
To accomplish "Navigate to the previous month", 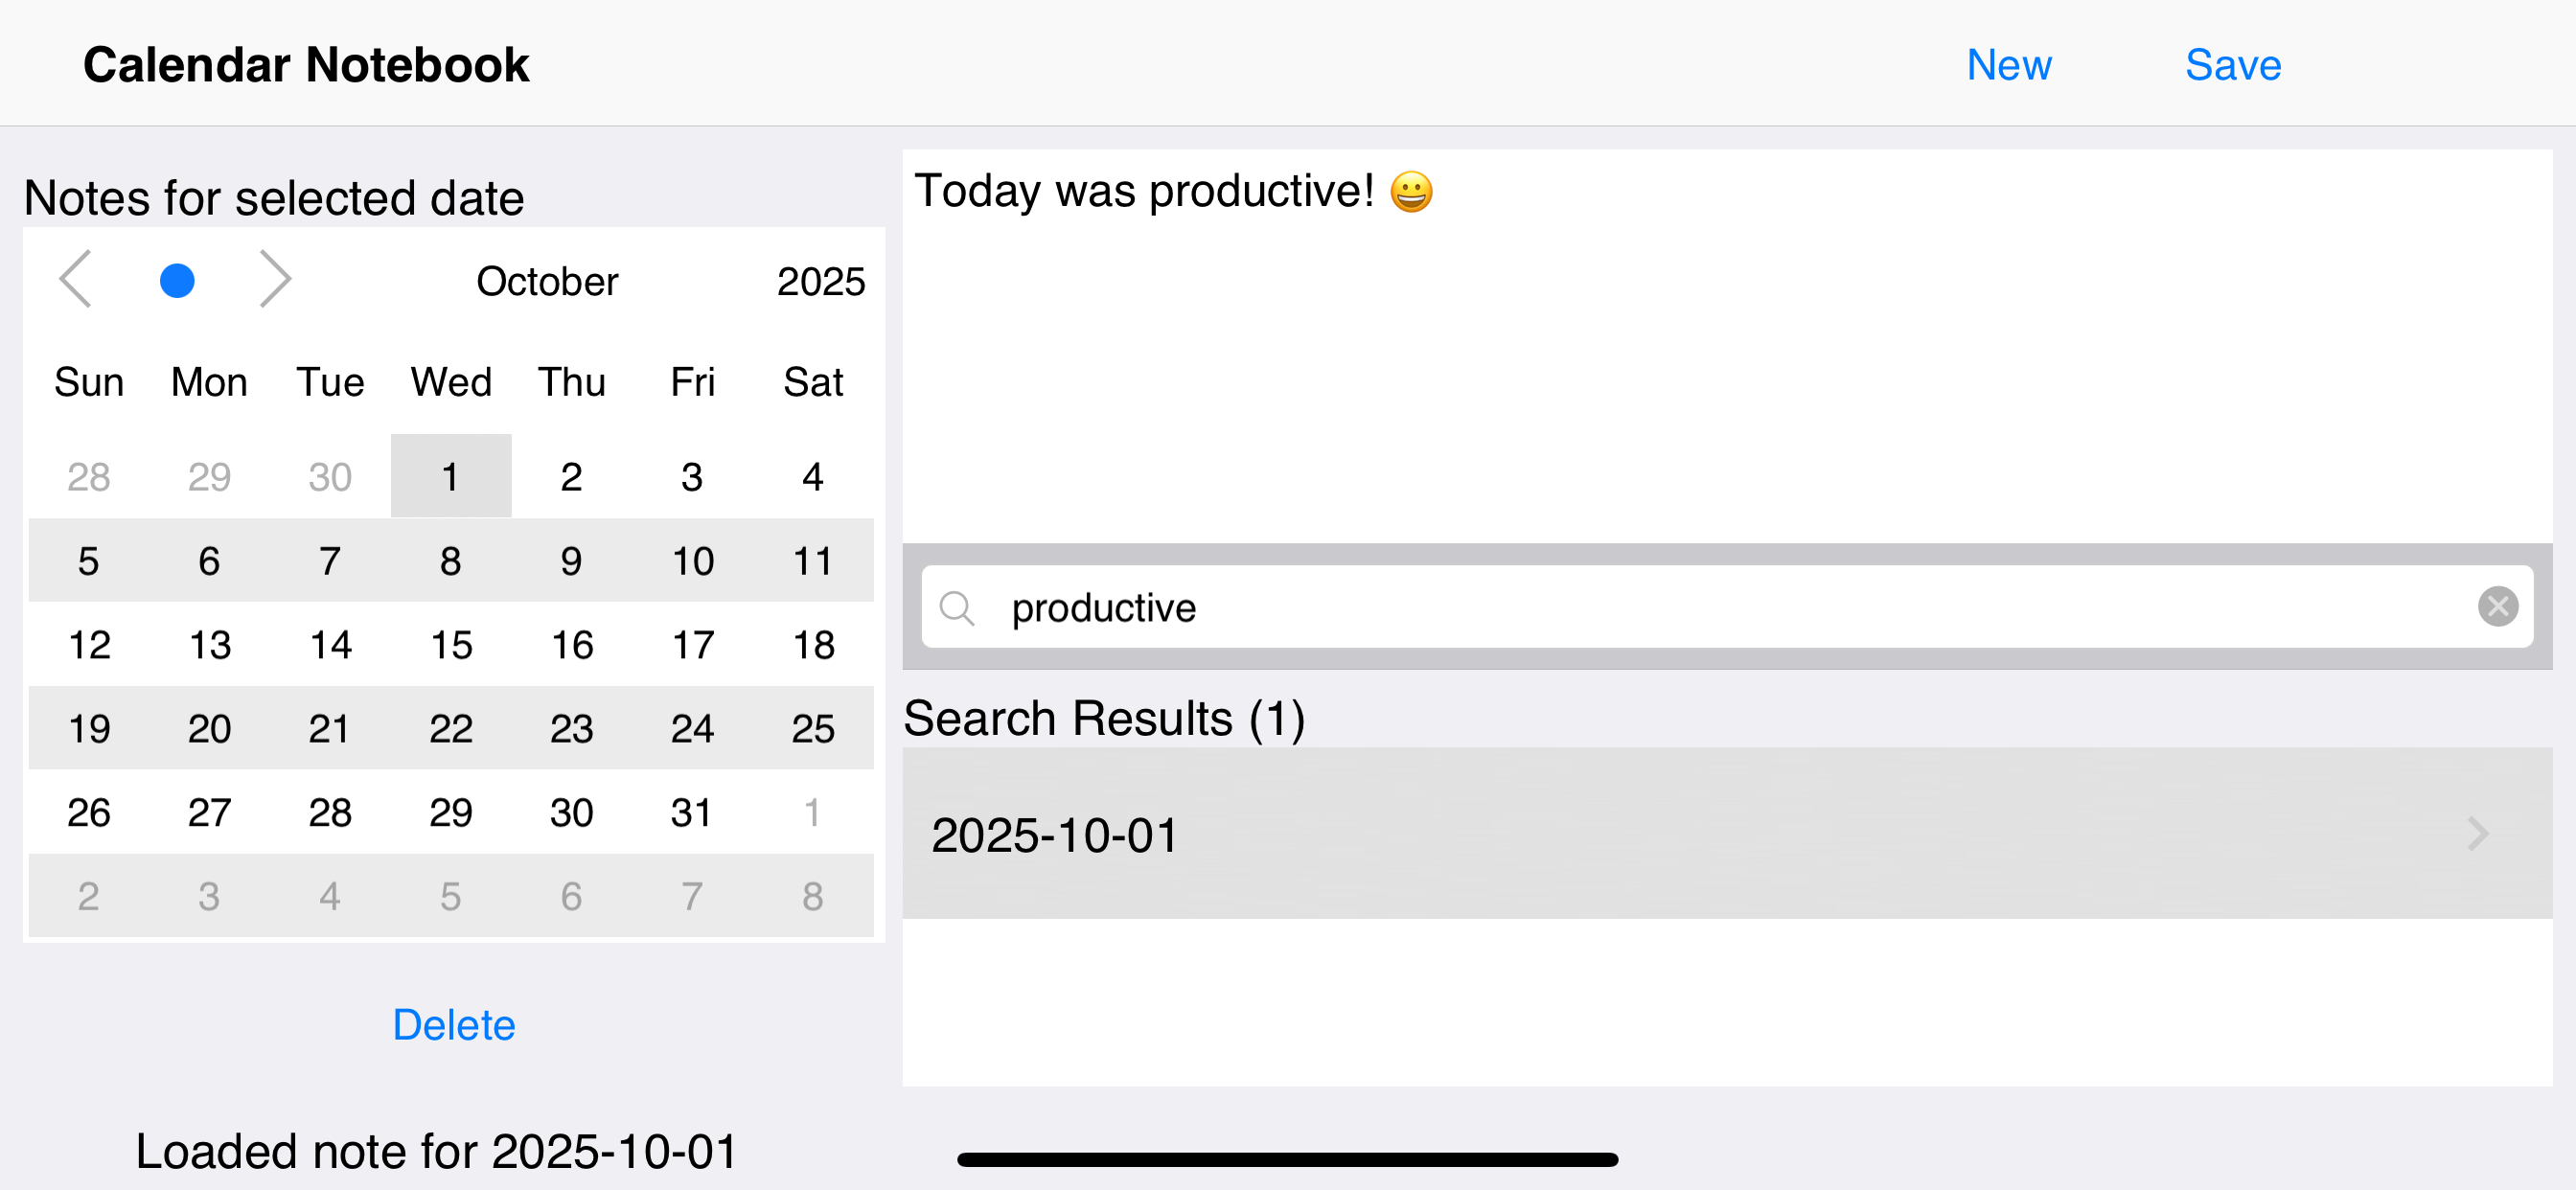I will click(x=76, y=280).
